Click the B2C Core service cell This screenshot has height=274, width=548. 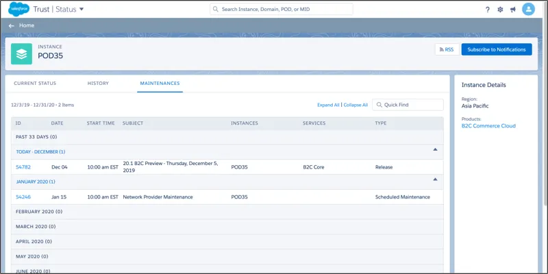[314, 167]
